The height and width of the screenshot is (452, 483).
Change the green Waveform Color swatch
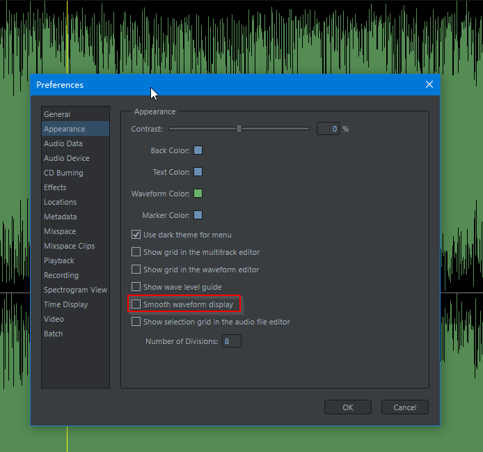click(x=198, y=194)
